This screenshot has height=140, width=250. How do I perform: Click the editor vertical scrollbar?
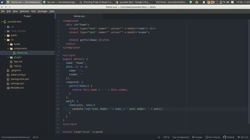pos(249,72)
